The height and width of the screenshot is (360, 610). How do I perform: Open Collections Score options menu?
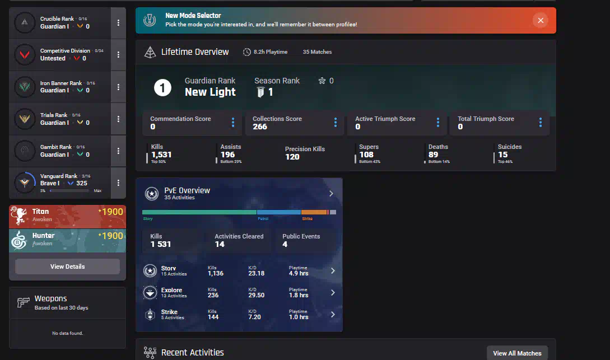point(336,123)
